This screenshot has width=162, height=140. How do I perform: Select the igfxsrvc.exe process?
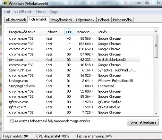74,102
